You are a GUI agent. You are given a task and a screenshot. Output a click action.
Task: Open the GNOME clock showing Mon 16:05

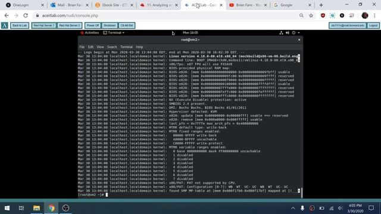tap(190, 33)
